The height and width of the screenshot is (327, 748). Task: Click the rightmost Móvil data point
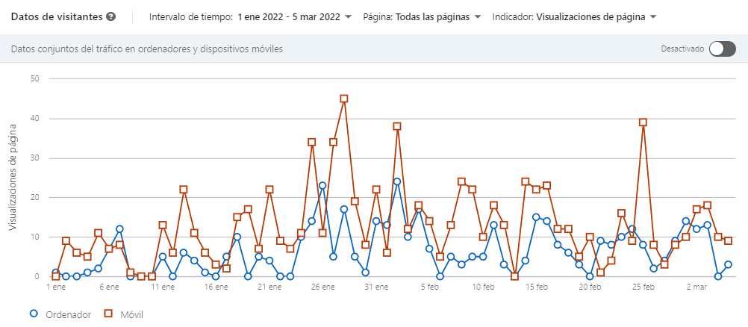pos(729,240)
